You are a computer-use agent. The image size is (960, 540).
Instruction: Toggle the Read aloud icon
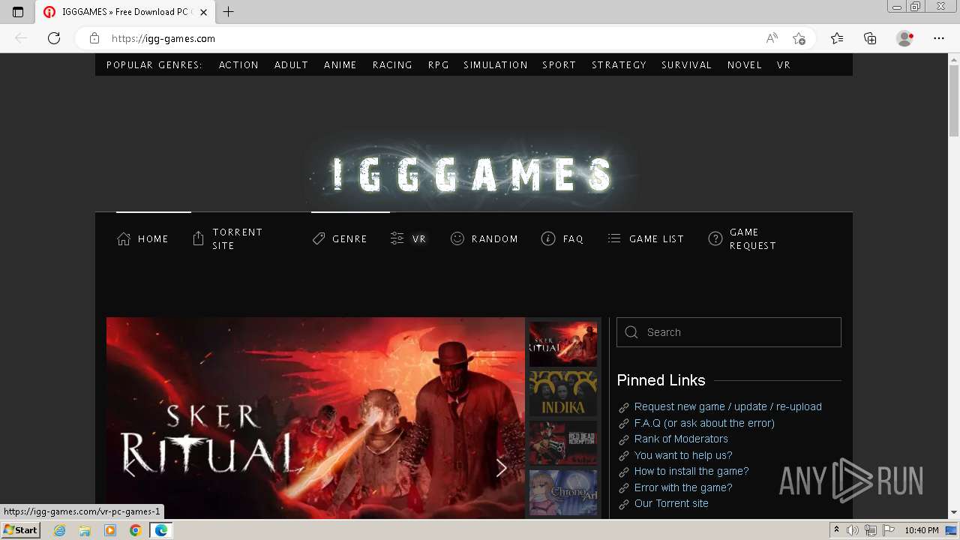pos(772,38)
